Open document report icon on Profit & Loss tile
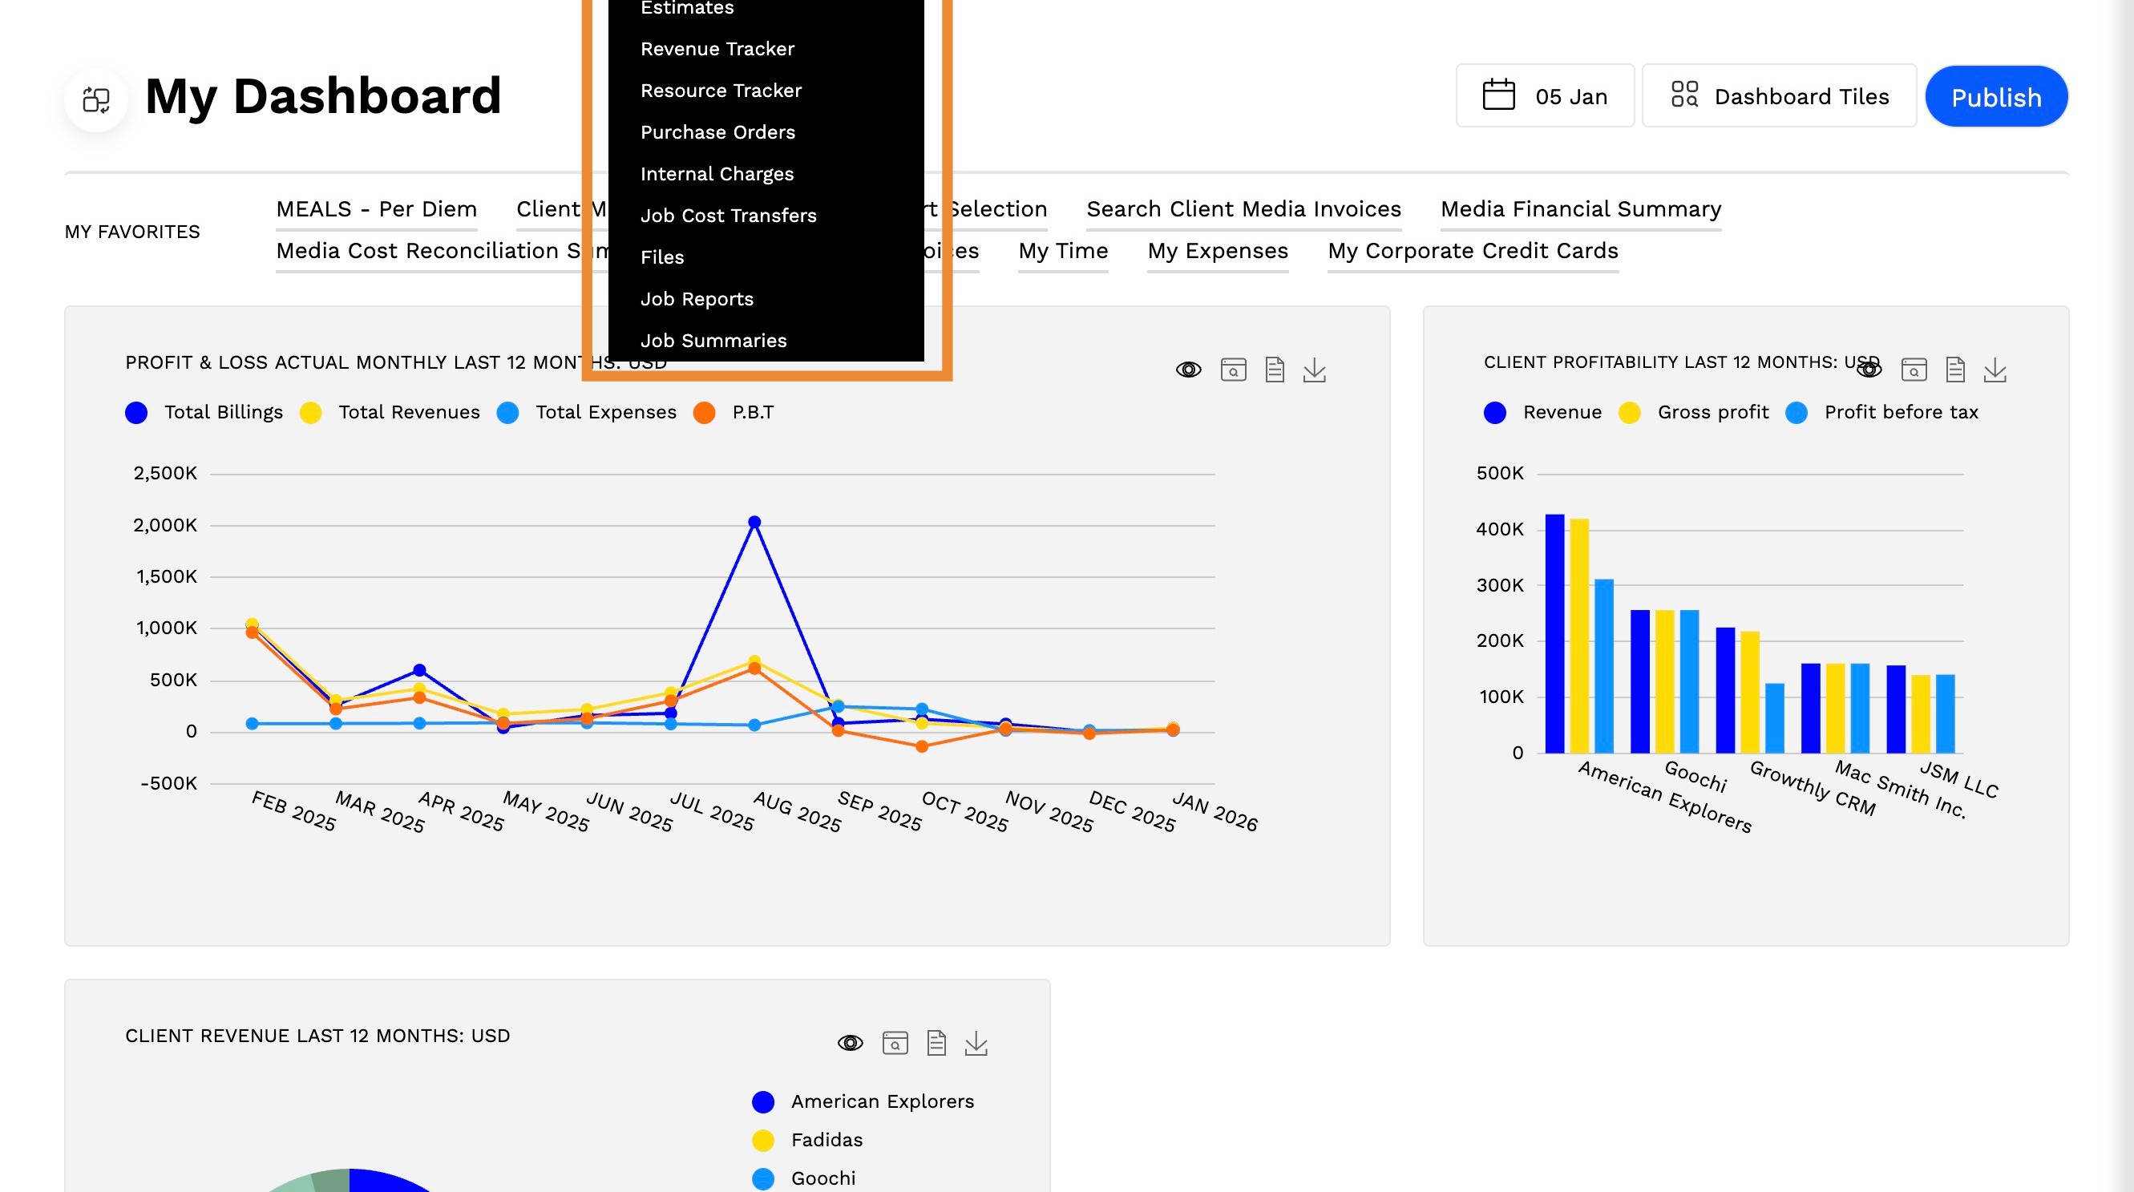The width and height of the screenshot is (2134, 1192). 1274,370
